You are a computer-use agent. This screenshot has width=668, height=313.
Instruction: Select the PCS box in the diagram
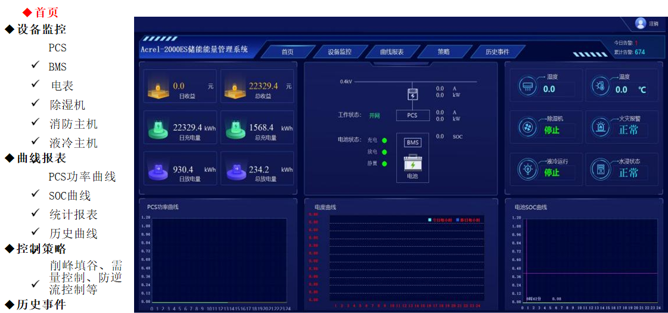412,115
